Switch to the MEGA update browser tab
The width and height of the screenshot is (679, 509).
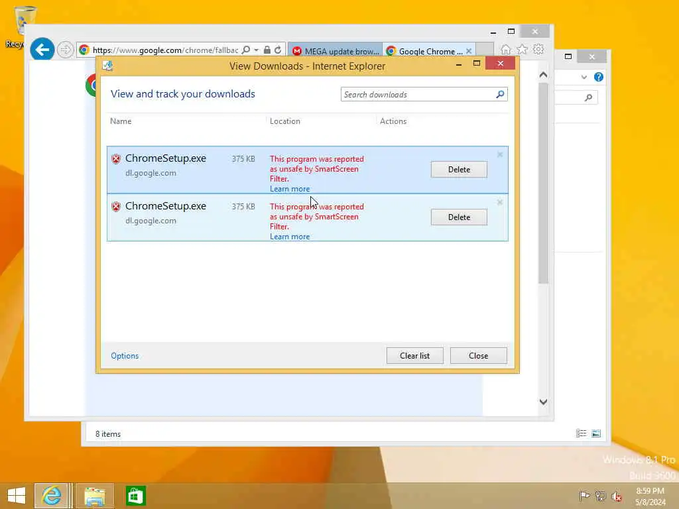coord(336,51)
